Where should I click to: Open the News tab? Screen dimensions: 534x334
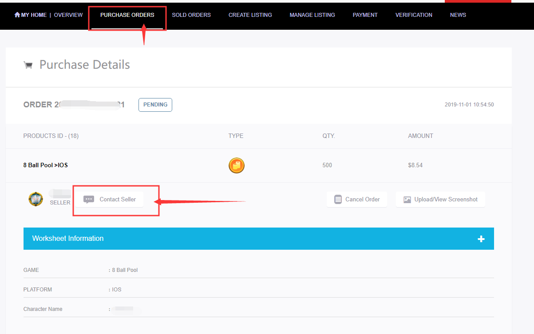[x=458, y=15]
